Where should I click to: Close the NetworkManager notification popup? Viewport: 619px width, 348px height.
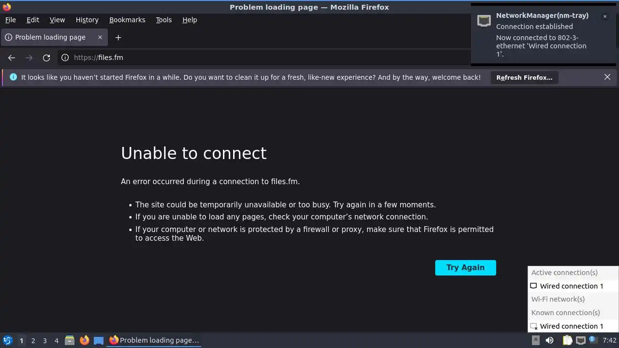click(x=604, y=16)
